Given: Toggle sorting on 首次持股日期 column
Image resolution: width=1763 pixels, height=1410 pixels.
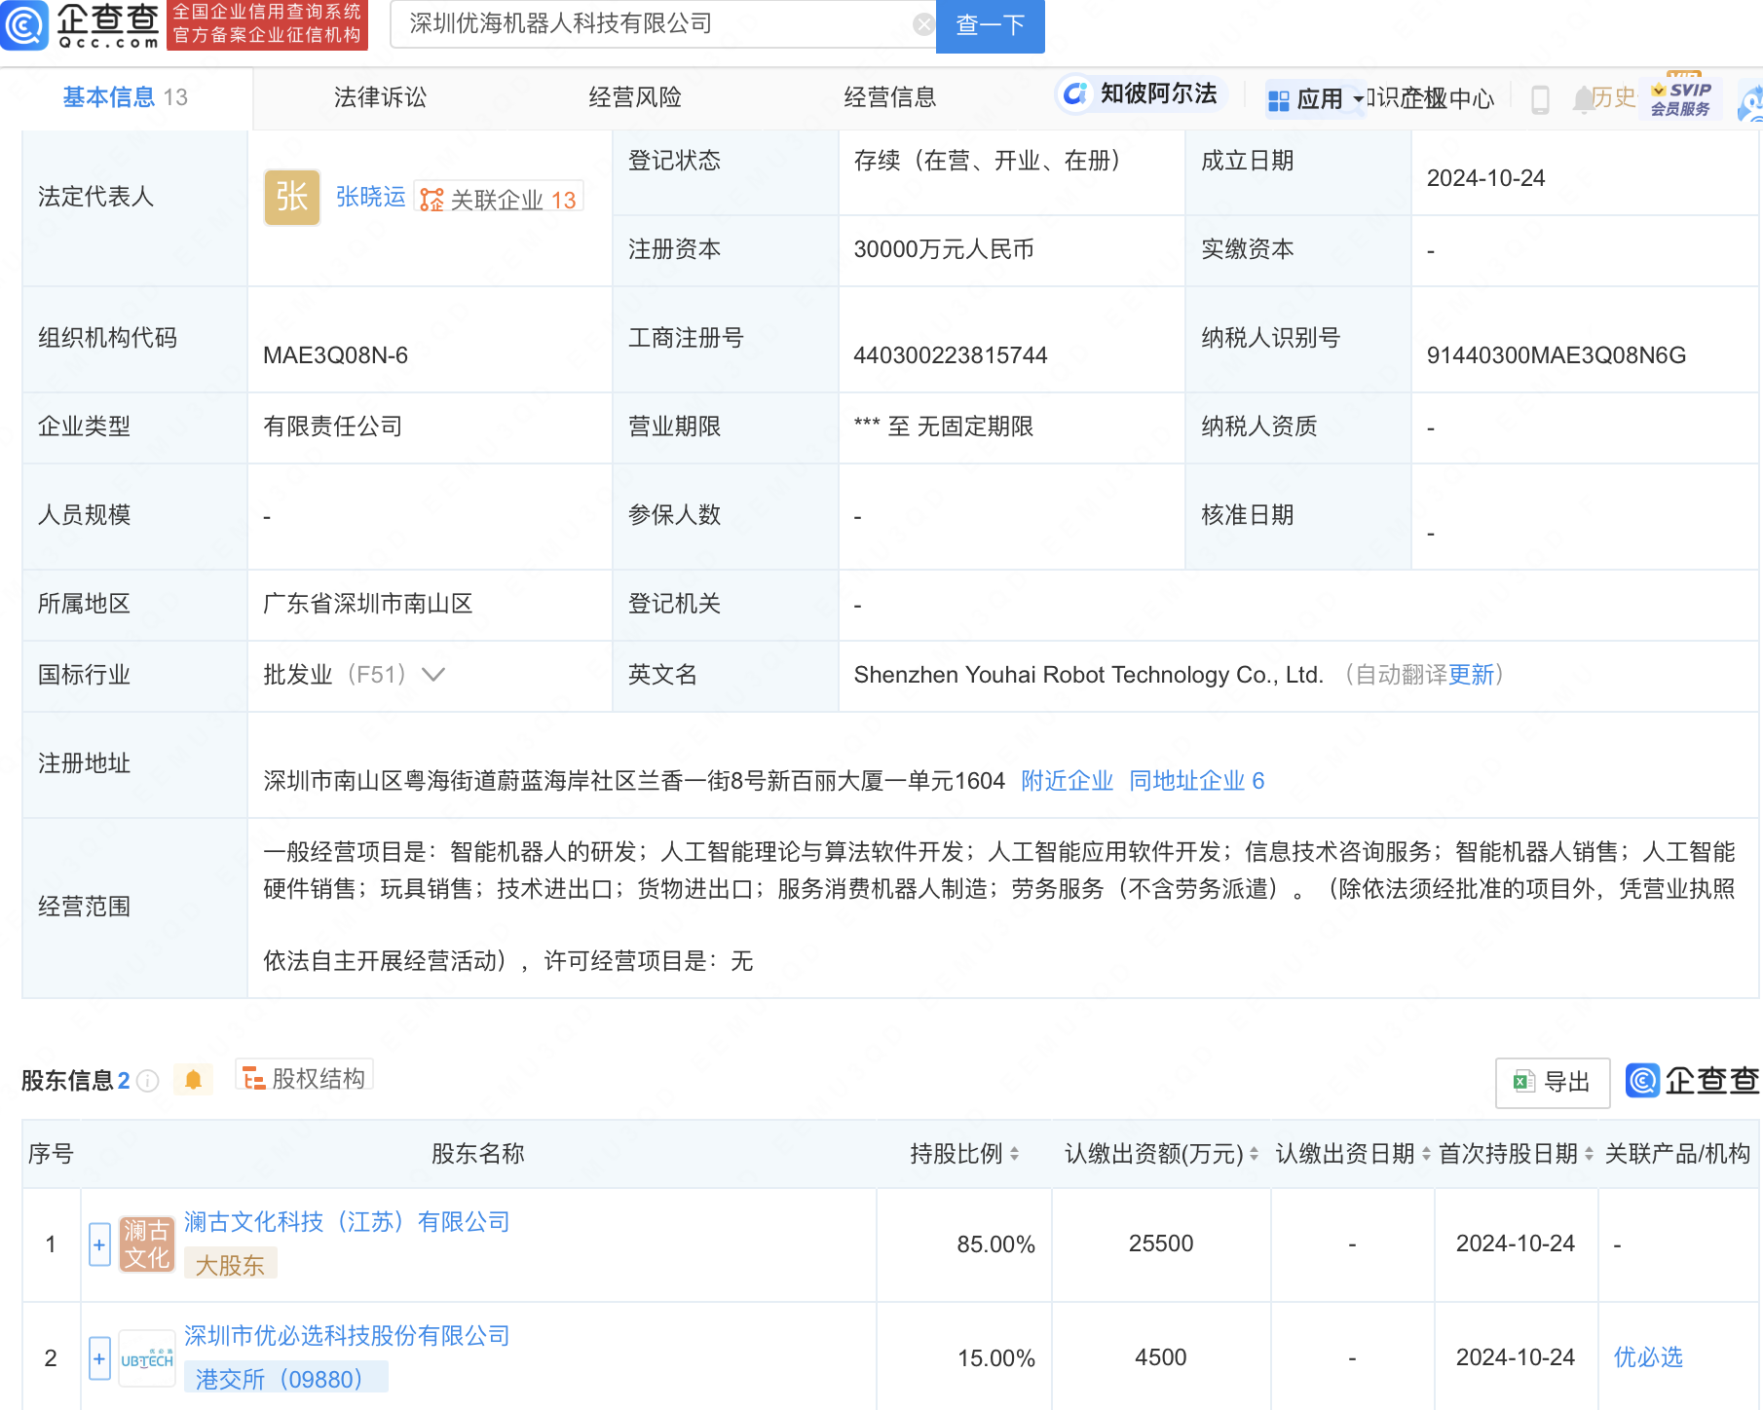Looking at the screenshot, I should click(1590, 1154).
